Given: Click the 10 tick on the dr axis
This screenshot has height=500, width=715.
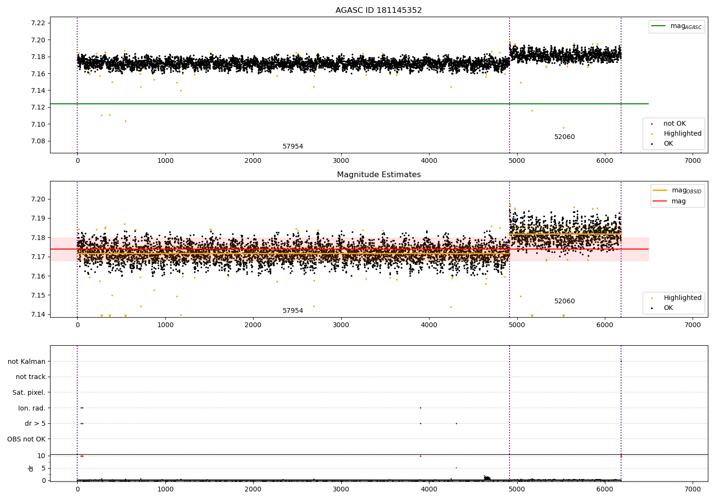Looking at the screenshot, I should coord(41,456).
